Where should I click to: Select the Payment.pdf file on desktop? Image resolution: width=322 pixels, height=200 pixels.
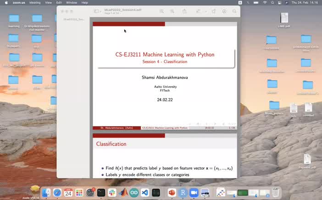[x=307, y=161]
